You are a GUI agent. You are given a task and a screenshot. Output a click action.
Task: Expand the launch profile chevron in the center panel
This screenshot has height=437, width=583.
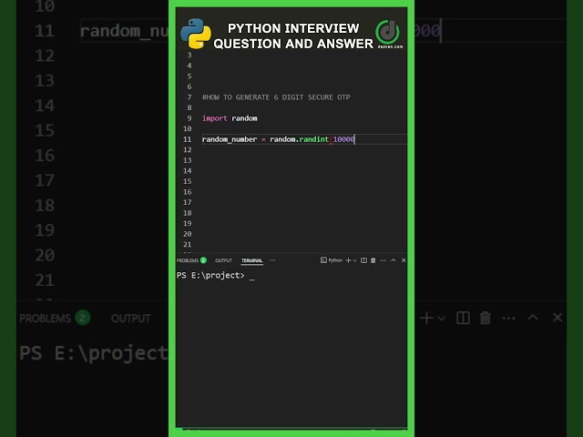[354, 260]
